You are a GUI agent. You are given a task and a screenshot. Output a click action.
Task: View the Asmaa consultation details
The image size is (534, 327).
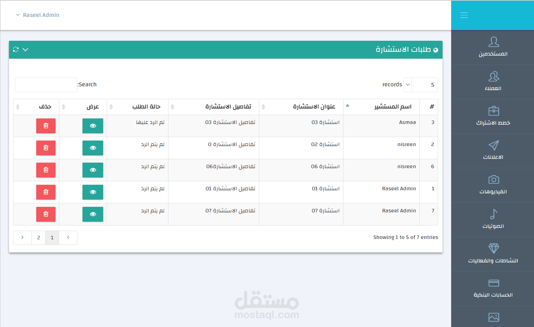pyautogui.click(x=93, y=126)
